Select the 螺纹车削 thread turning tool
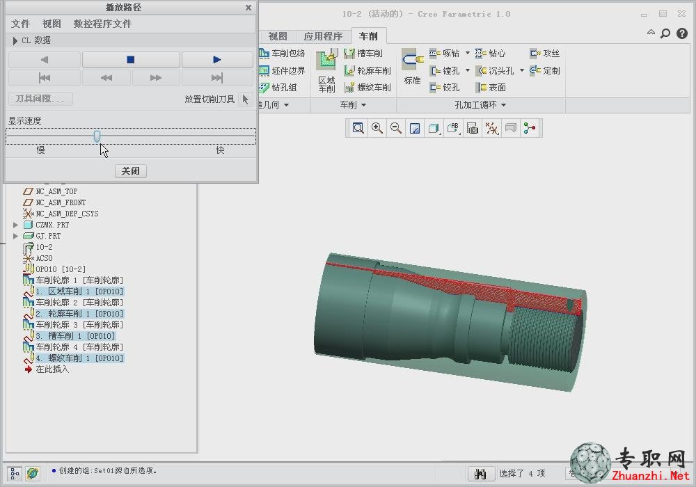Viewport: 696px width, 487px height. tap(367, 88)
